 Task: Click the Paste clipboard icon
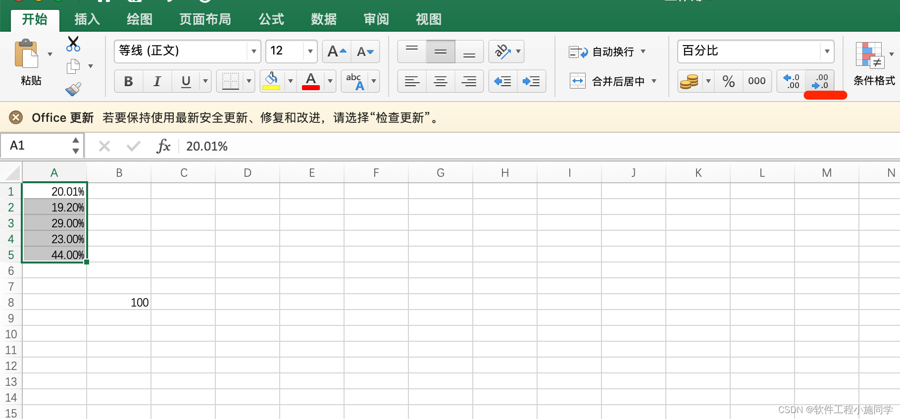coord(26,53)
